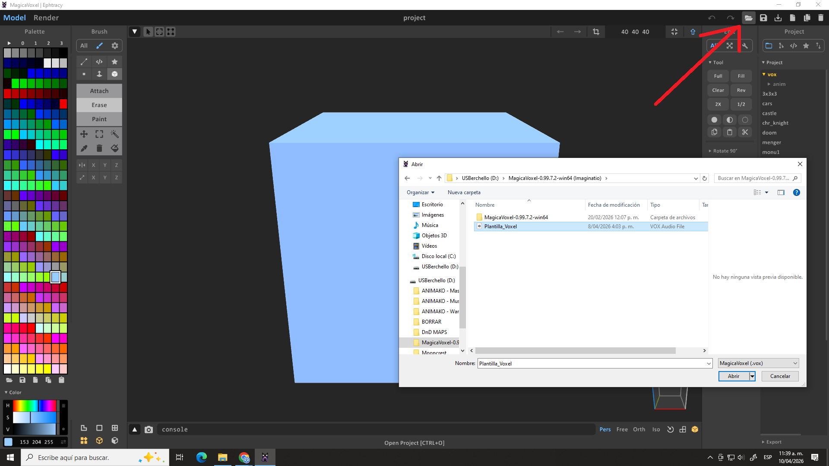
Task: Select the Plantilla_Voxel file in list
Action: tap(500, 227)
